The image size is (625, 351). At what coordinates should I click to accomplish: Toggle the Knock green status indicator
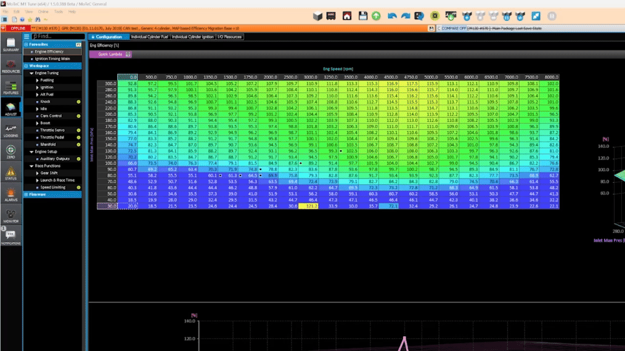coord(78,102)
